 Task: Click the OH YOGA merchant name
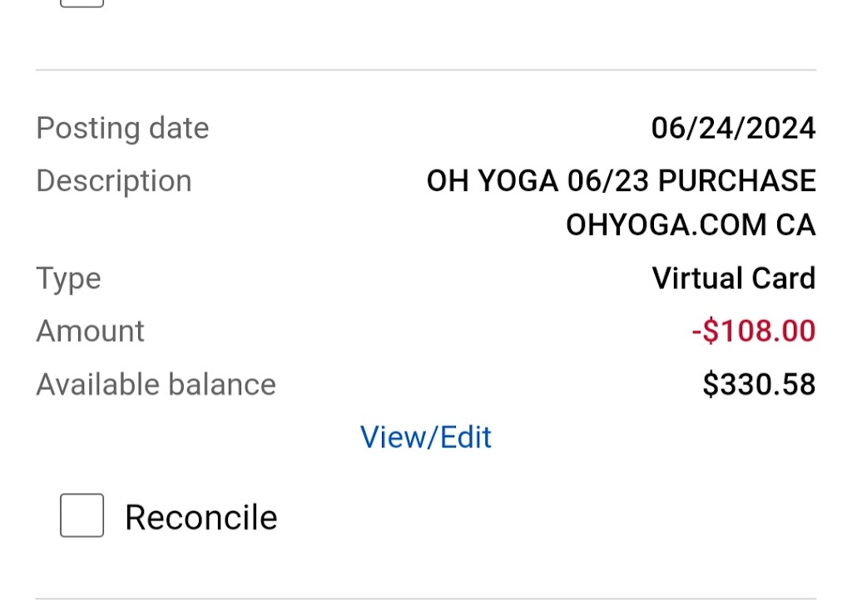(492, 180)
